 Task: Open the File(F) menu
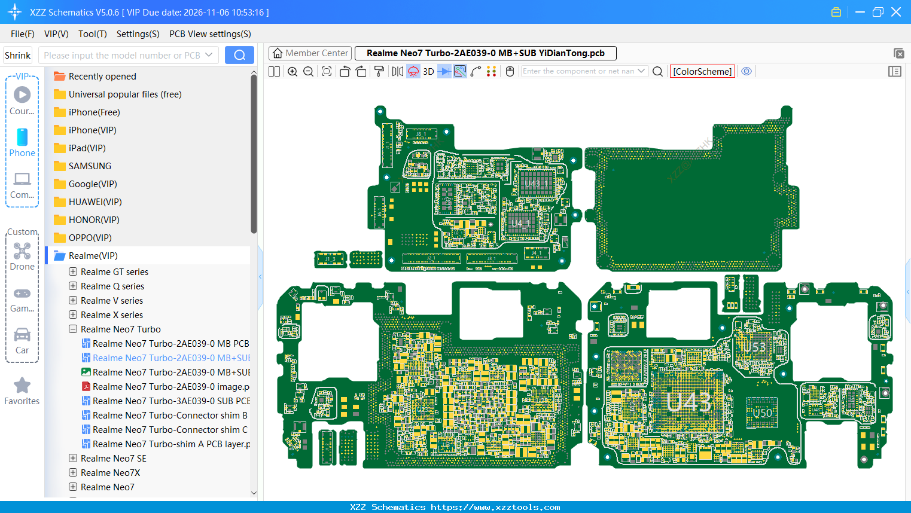(23, 34)
